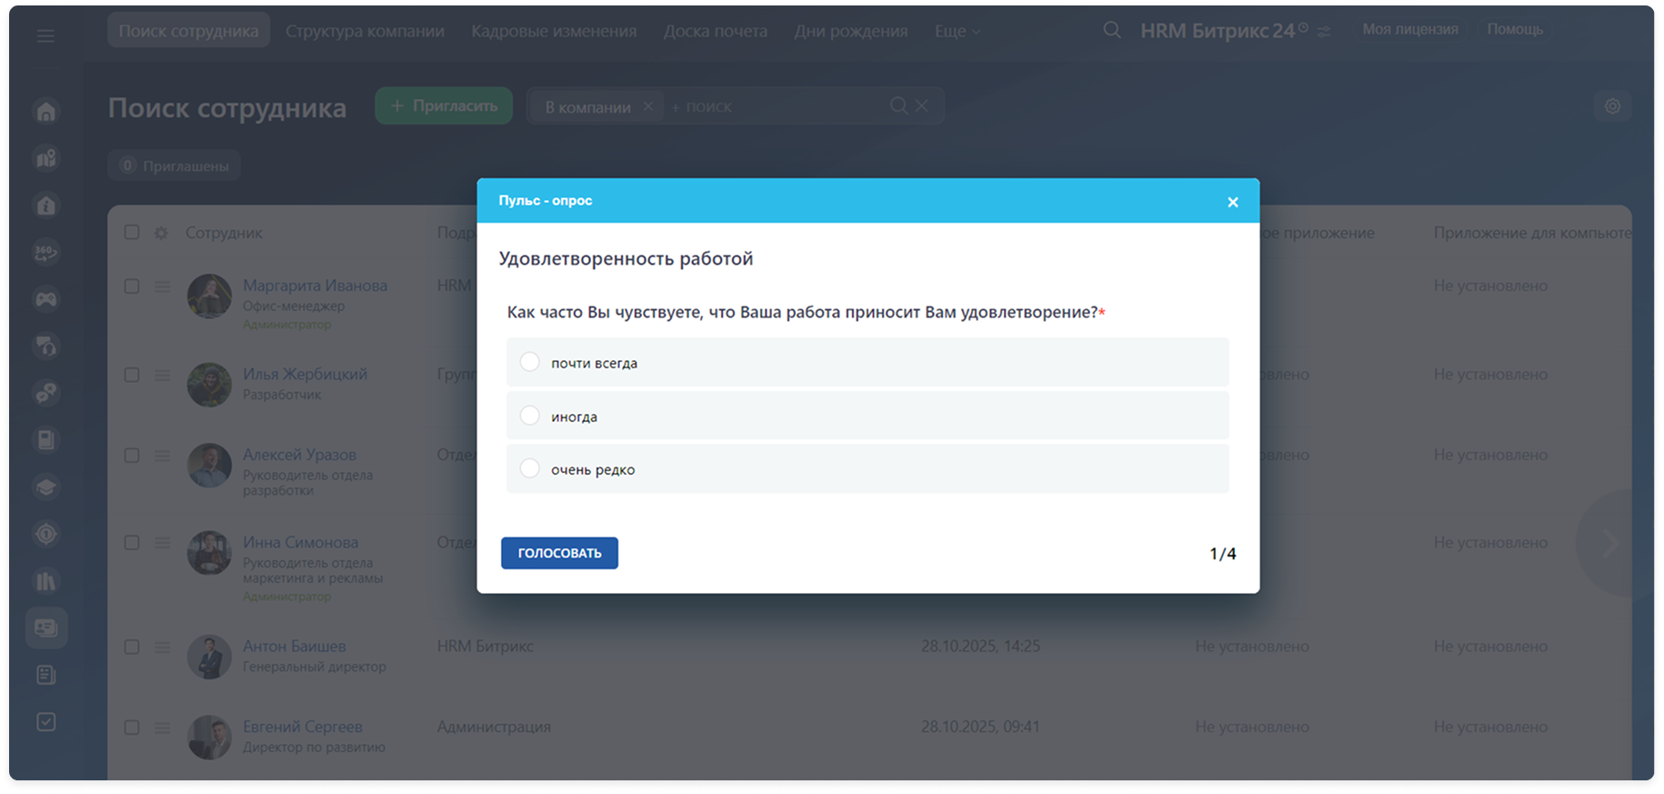Open the gamepad icon in the sidebar
Image resolution: width=1664 pixels, height=794 pixels.
[46, 299]
